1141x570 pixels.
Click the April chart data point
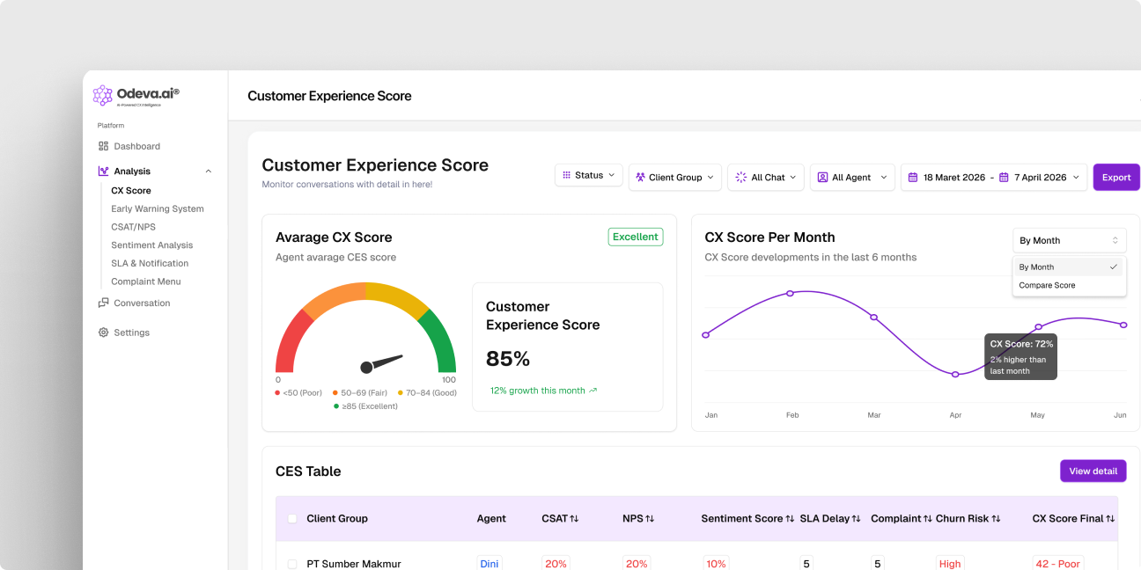click(x=955, y=374)
